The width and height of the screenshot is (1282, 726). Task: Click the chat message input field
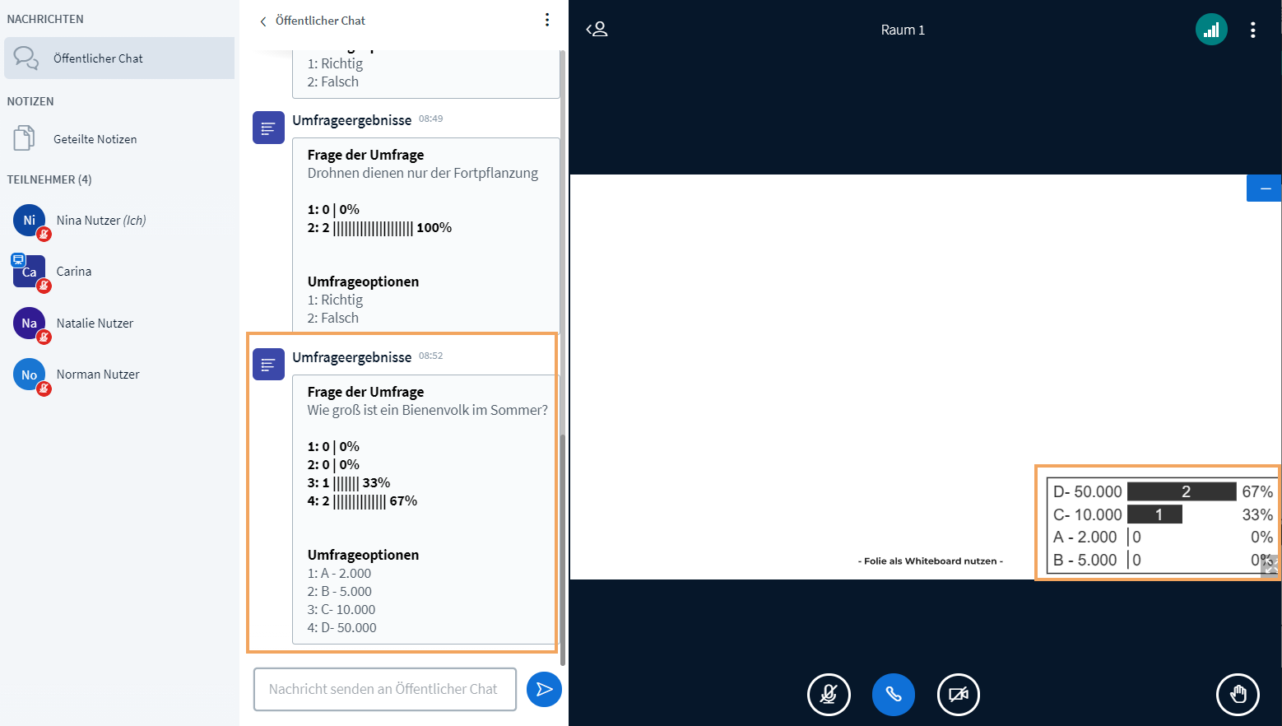384,689
